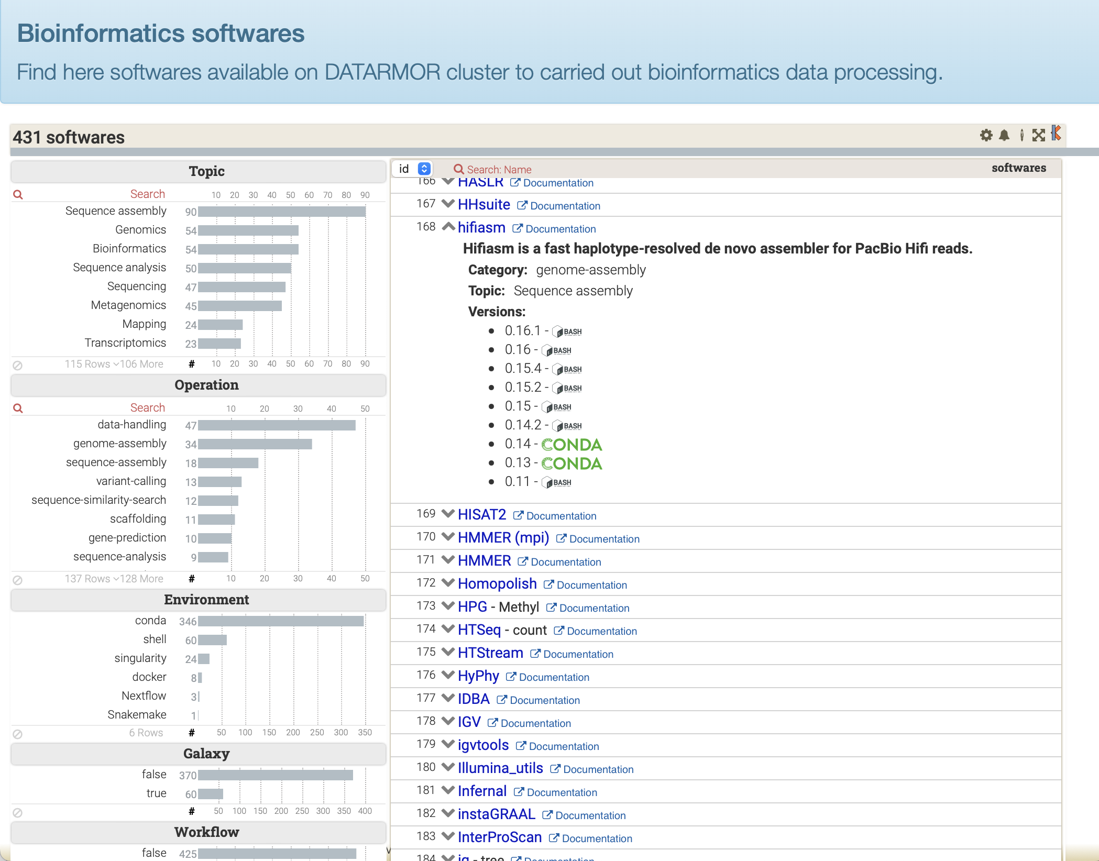Click the BASH badge for version 0.14.2
The height and width of the screenshot is (861, 1099).
pos(567,426)
